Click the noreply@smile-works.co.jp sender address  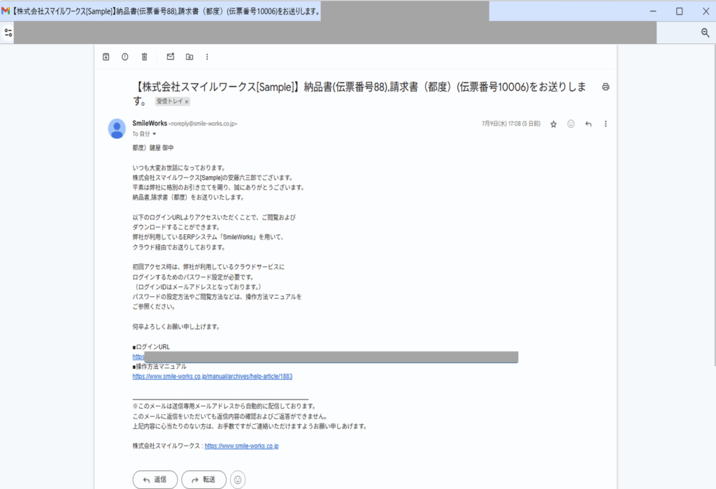pos(203,124)
